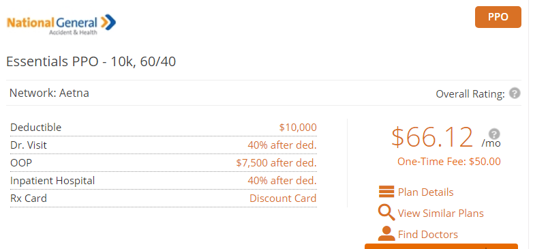Click the Dr. Visit 40% after ded. value
The width and height of the screenshot is (533, 249).
(282, 145)
